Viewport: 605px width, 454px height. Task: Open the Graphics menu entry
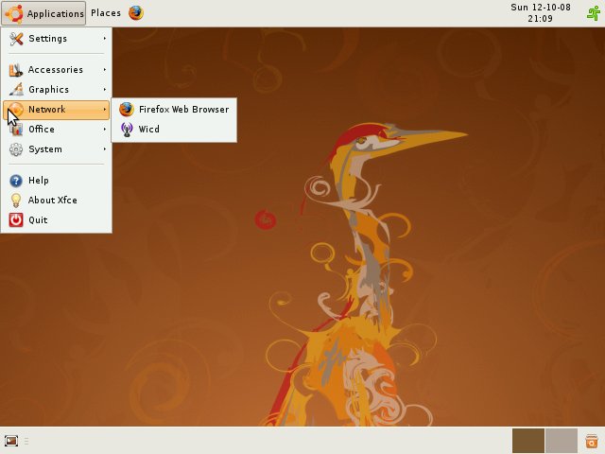57,90
